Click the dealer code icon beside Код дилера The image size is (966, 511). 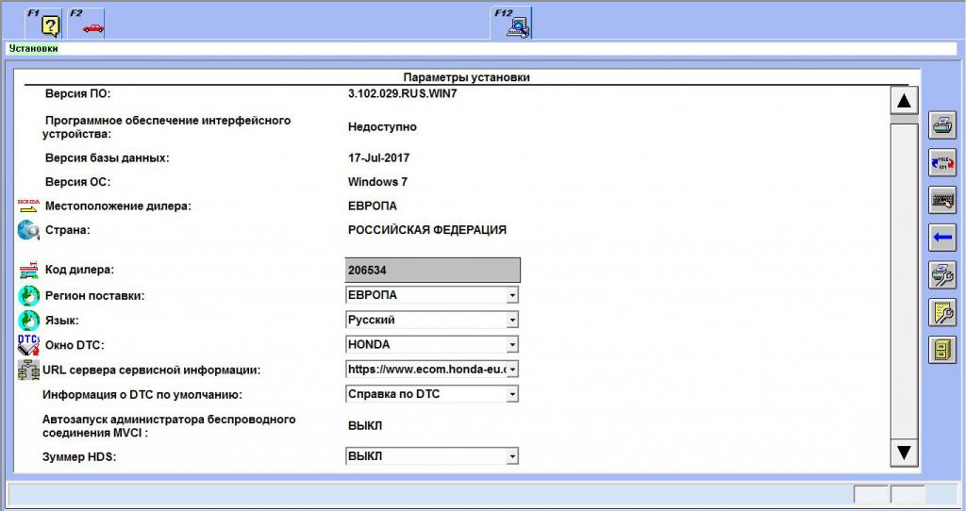[28, 270]
